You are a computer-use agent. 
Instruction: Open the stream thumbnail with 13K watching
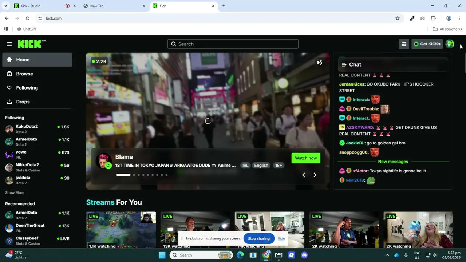195,230
